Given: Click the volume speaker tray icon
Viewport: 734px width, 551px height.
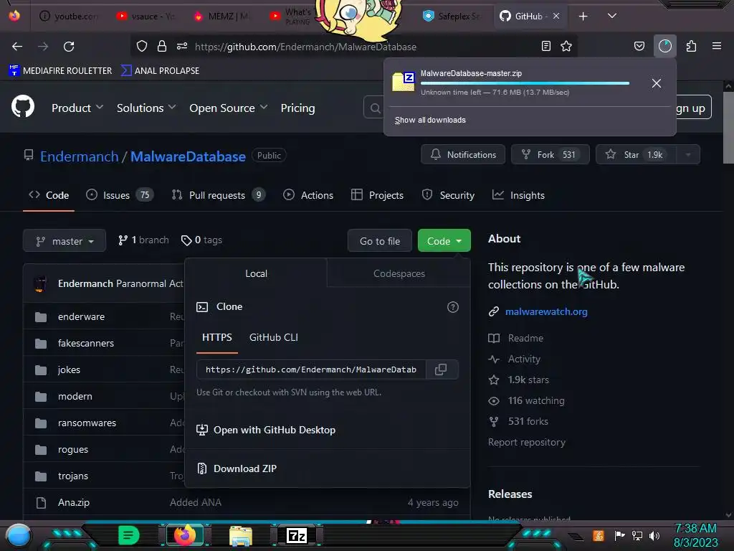Looking at the screenshot, I should coord(654,535).
